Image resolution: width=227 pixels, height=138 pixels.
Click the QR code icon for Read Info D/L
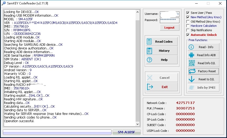tap(192, 63)
